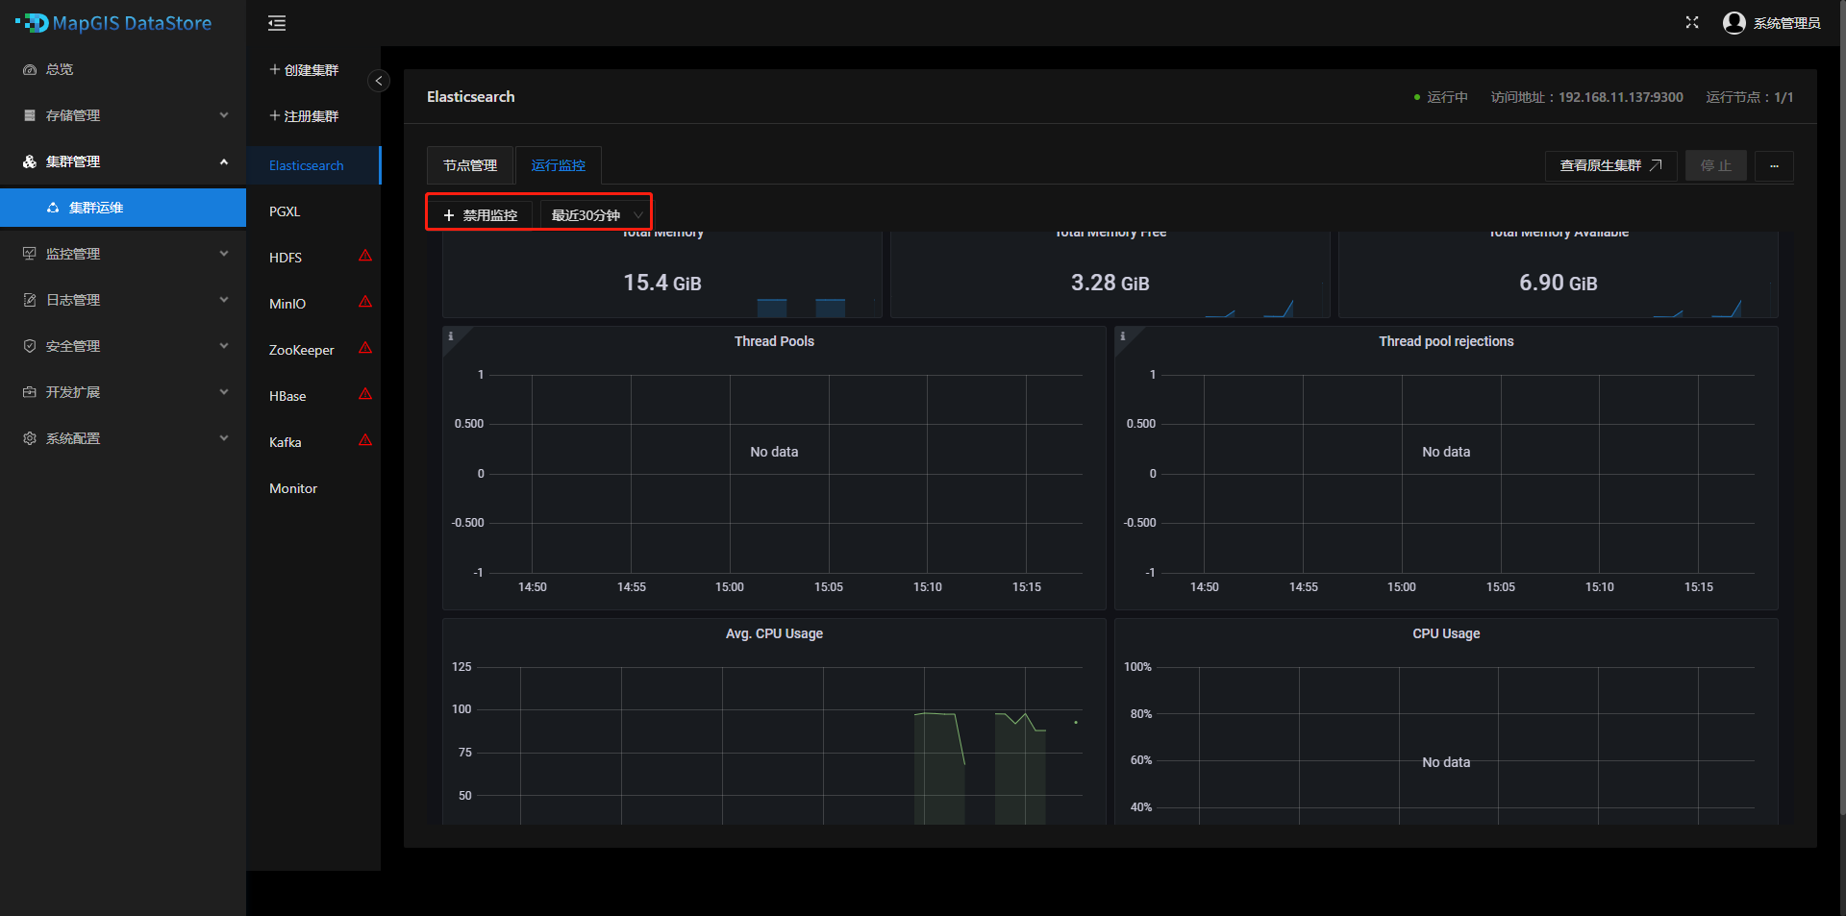Click the 15.4 GiB total memory panel
1846x916 pixels.
pos(662,274)
